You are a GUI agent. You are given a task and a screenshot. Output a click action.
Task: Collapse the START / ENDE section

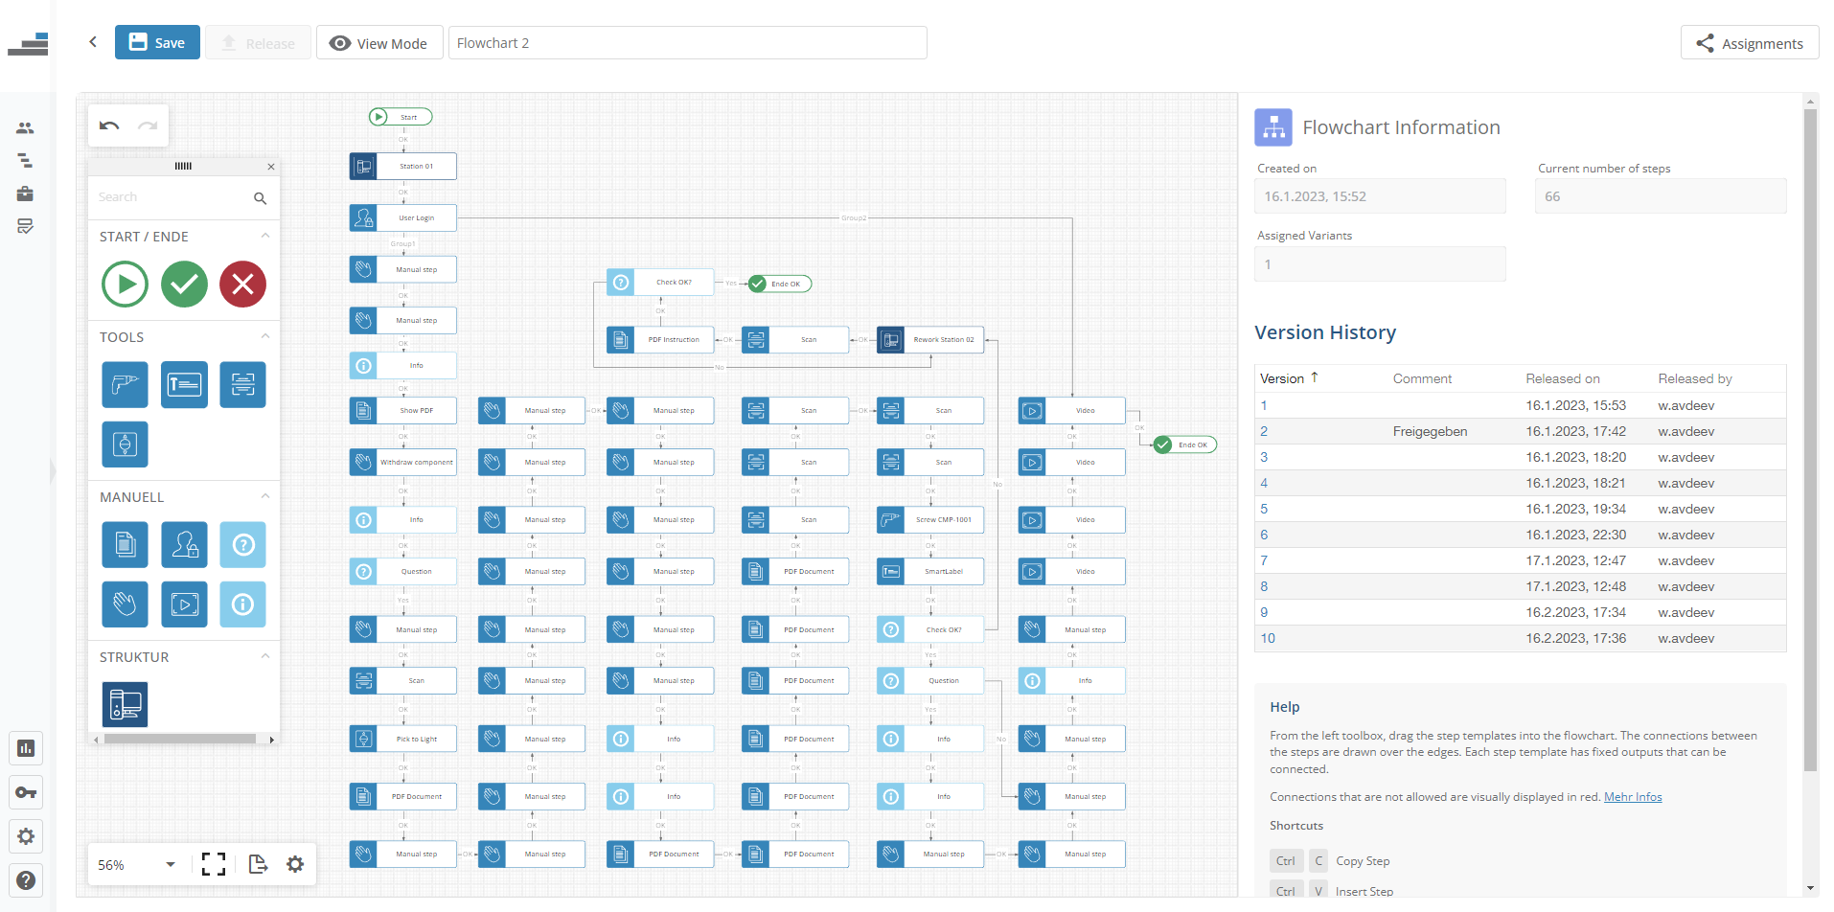[x=265, y=236]
